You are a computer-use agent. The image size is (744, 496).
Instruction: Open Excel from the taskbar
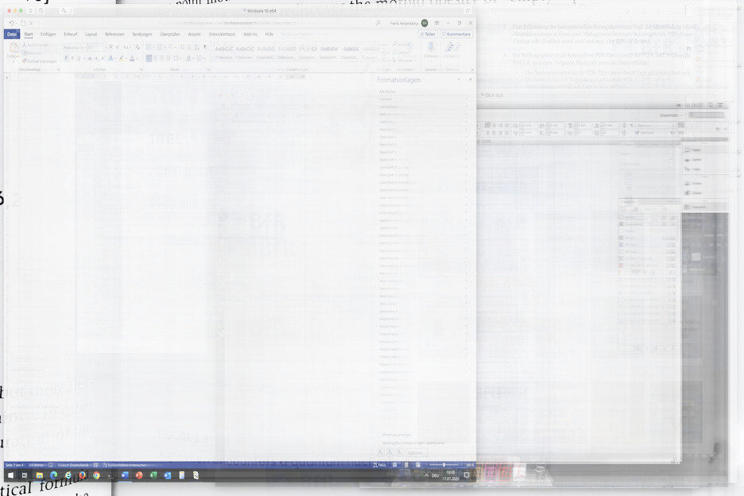[x=153, y=475]
